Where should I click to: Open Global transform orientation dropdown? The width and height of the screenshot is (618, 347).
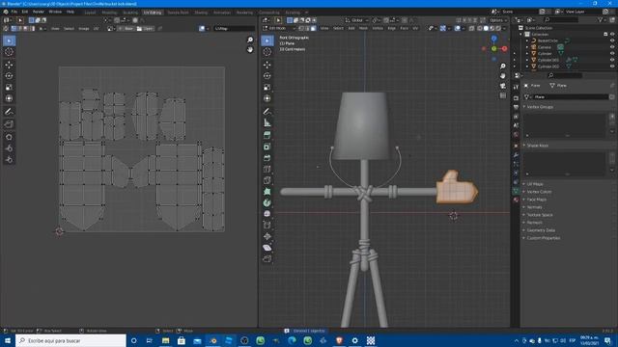[x=356, y=20]
